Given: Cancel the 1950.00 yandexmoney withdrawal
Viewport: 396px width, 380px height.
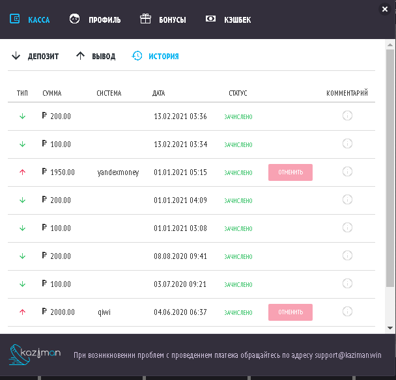Looking at the screenshot, I should 290,172.
